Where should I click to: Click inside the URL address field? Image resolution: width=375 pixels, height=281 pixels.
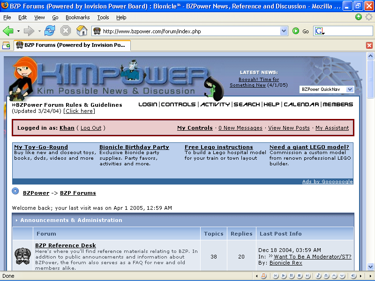[x=190, y=31]
